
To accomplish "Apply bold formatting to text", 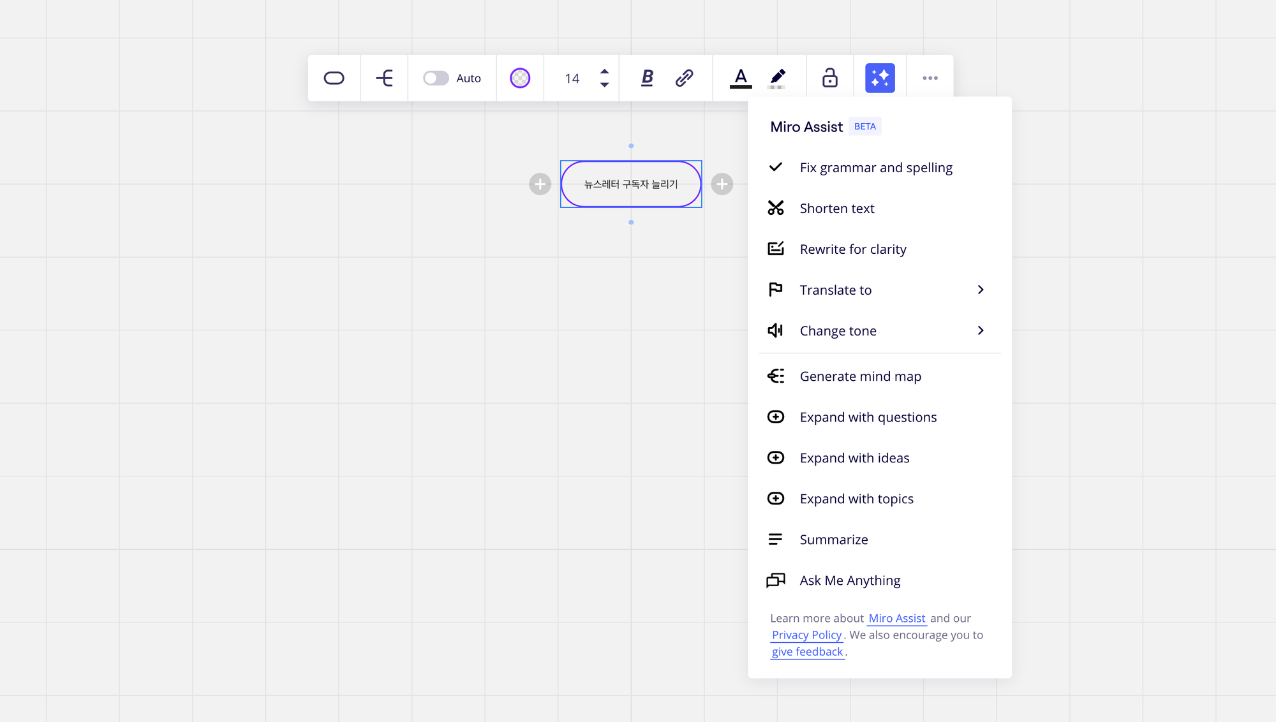I will pos(647,78).
